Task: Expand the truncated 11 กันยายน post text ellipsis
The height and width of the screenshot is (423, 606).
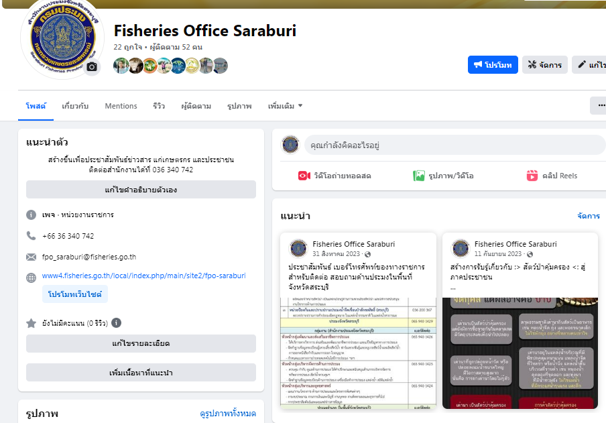Action: click(x=453, y=288)
